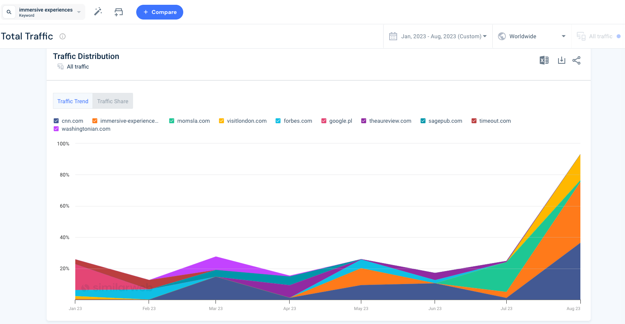Click the device icon next to All traffic filter
Screen dimensions: 625x324
click(x=581, y=36)
